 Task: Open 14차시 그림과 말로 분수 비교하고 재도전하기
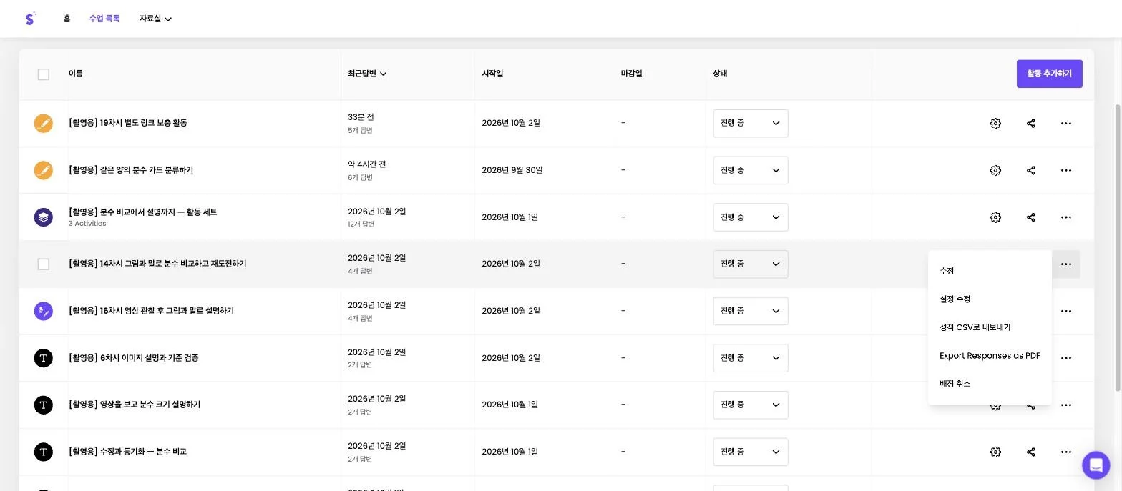157,264
